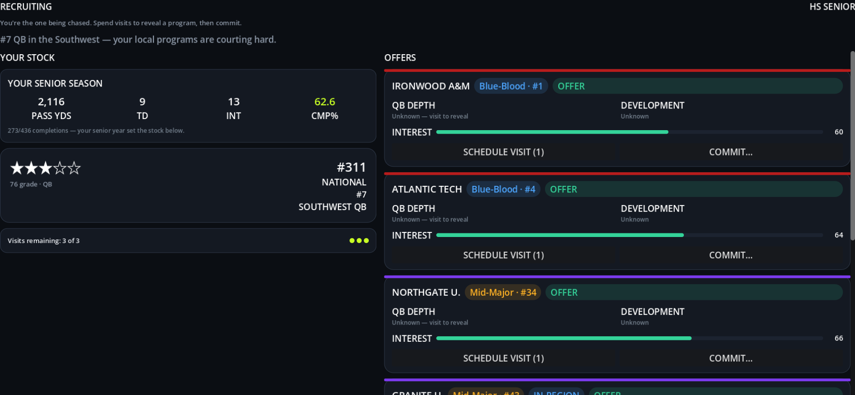
Task: Commit to Northgate U.
Action: (x=730, y=358)
